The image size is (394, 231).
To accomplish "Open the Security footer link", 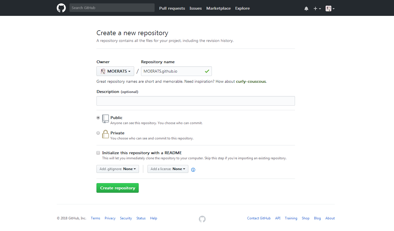I will tap(126, 218).
